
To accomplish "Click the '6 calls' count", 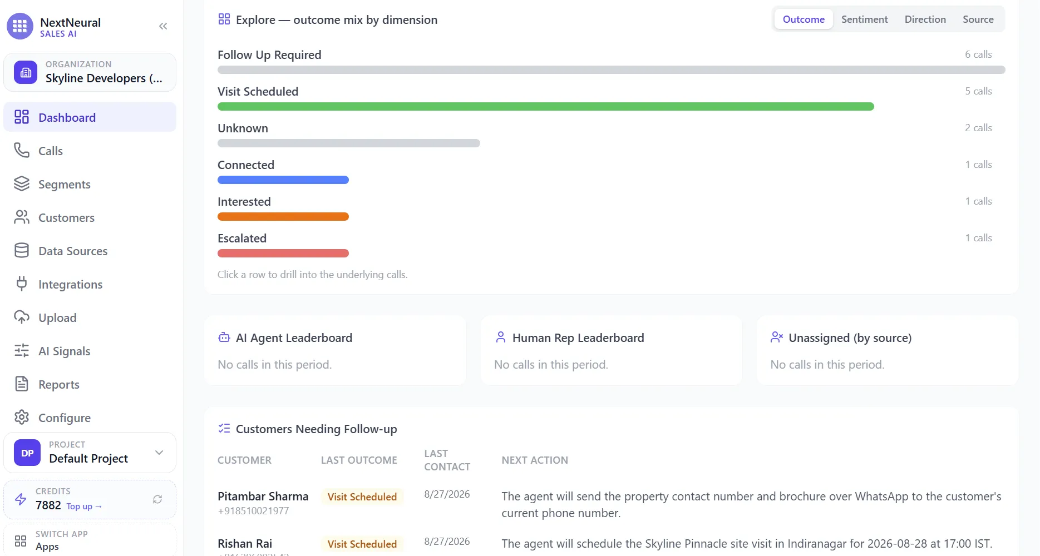I will (x=978, y=54).
